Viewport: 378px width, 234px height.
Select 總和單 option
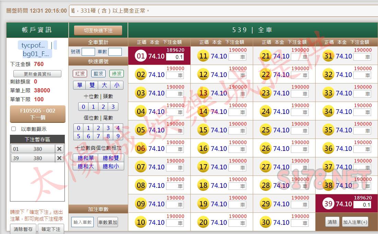tap(86, 158)
